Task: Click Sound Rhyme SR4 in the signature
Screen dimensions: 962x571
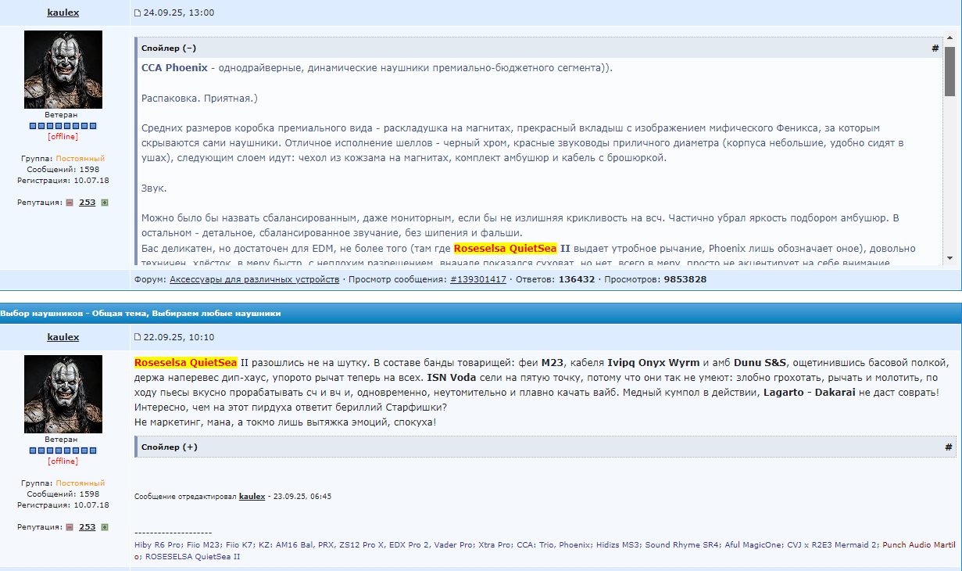Action: pyautogui.click(x=682, y=544)
